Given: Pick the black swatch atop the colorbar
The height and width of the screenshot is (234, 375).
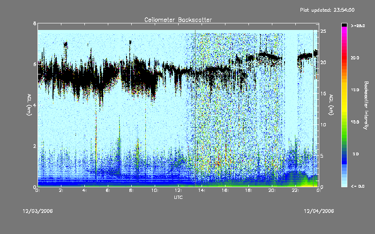Looking at the screenshot, I should click(x=344, y=25).
